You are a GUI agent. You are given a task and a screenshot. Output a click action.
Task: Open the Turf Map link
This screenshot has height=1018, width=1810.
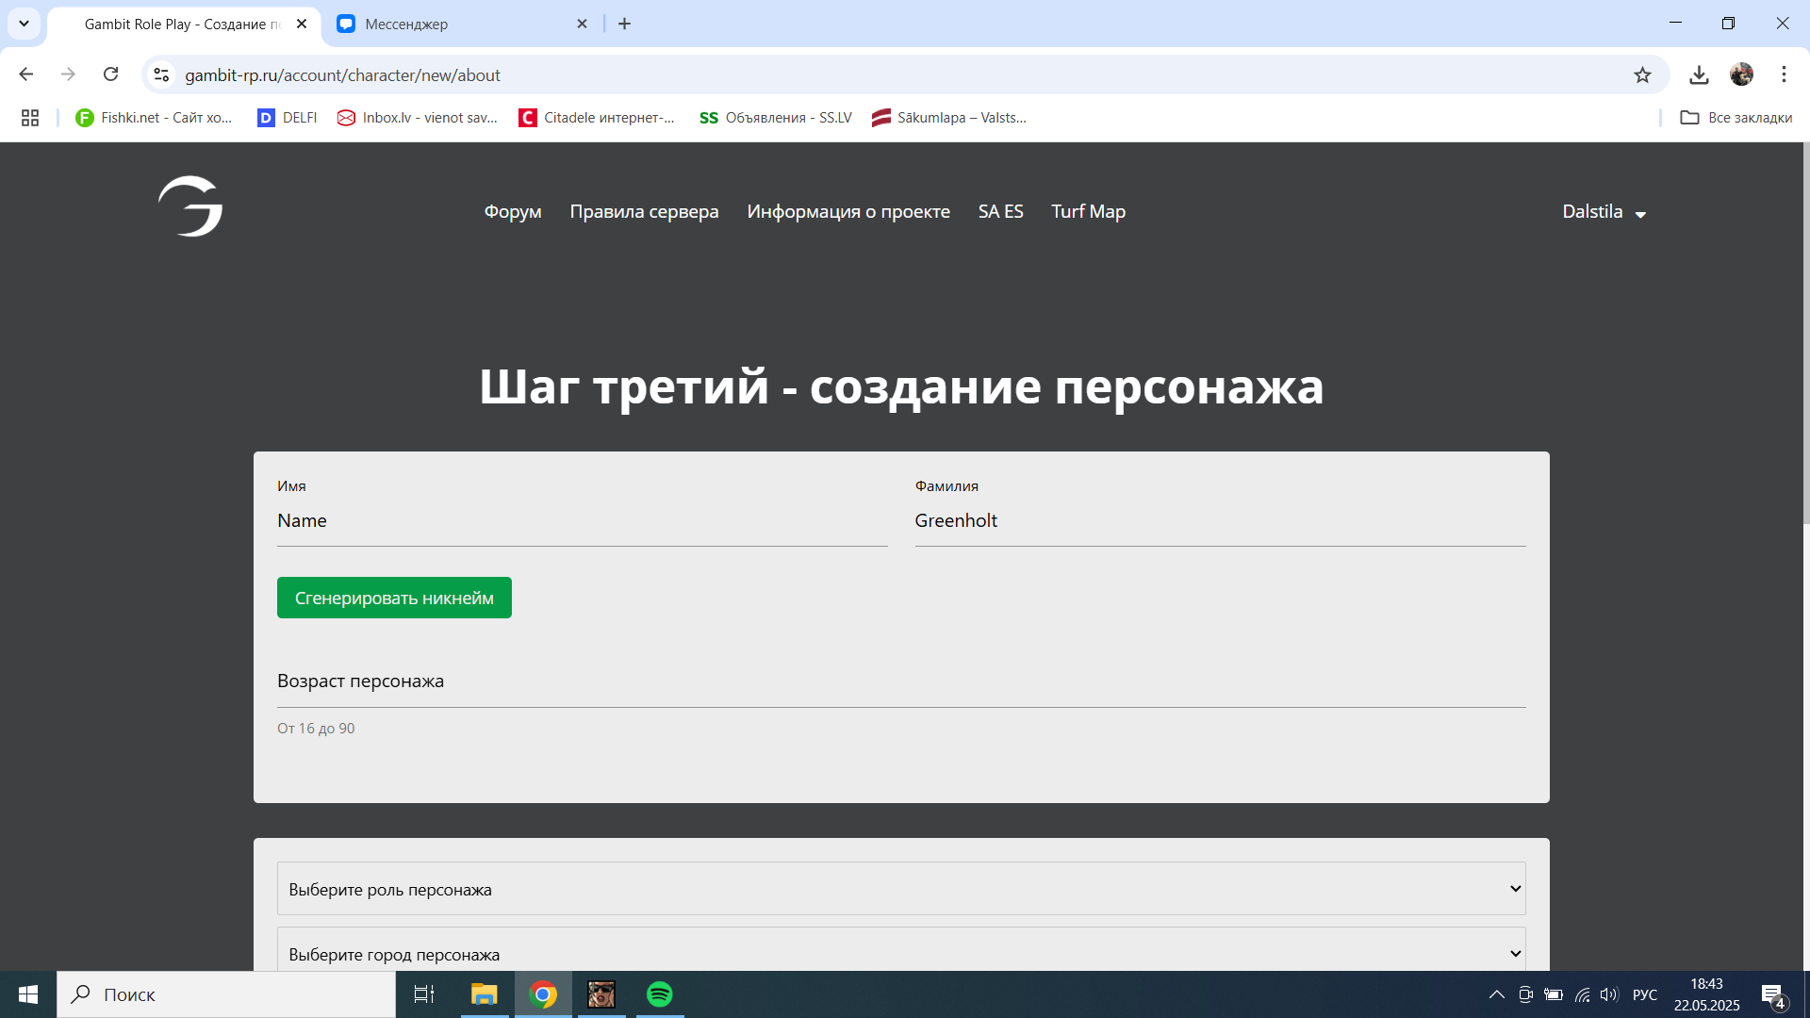(1088, 212)
